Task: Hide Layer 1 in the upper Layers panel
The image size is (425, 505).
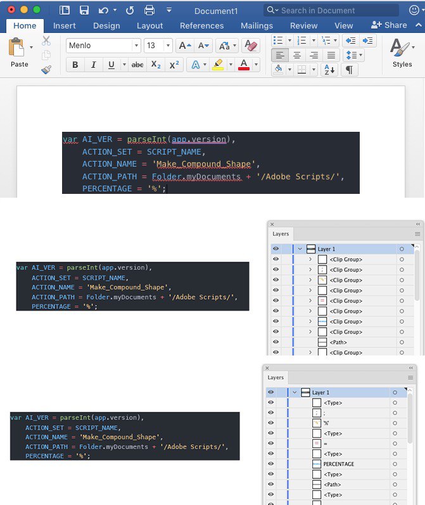Action: [x=276, y=249]
